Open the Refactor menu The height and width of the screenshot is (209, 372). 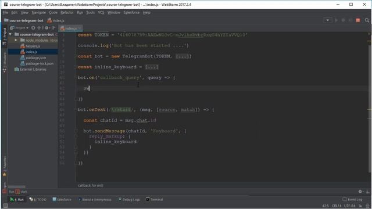tap(67, 13)
